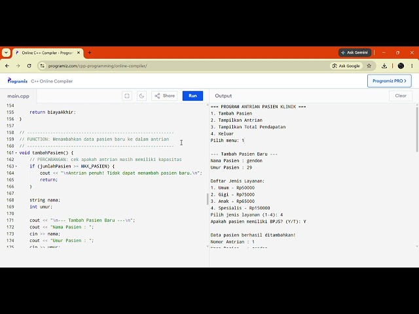The height and width of the screenshot is (314, 419).
Task: Click the Programiz logo
Action: click(18, 80)
